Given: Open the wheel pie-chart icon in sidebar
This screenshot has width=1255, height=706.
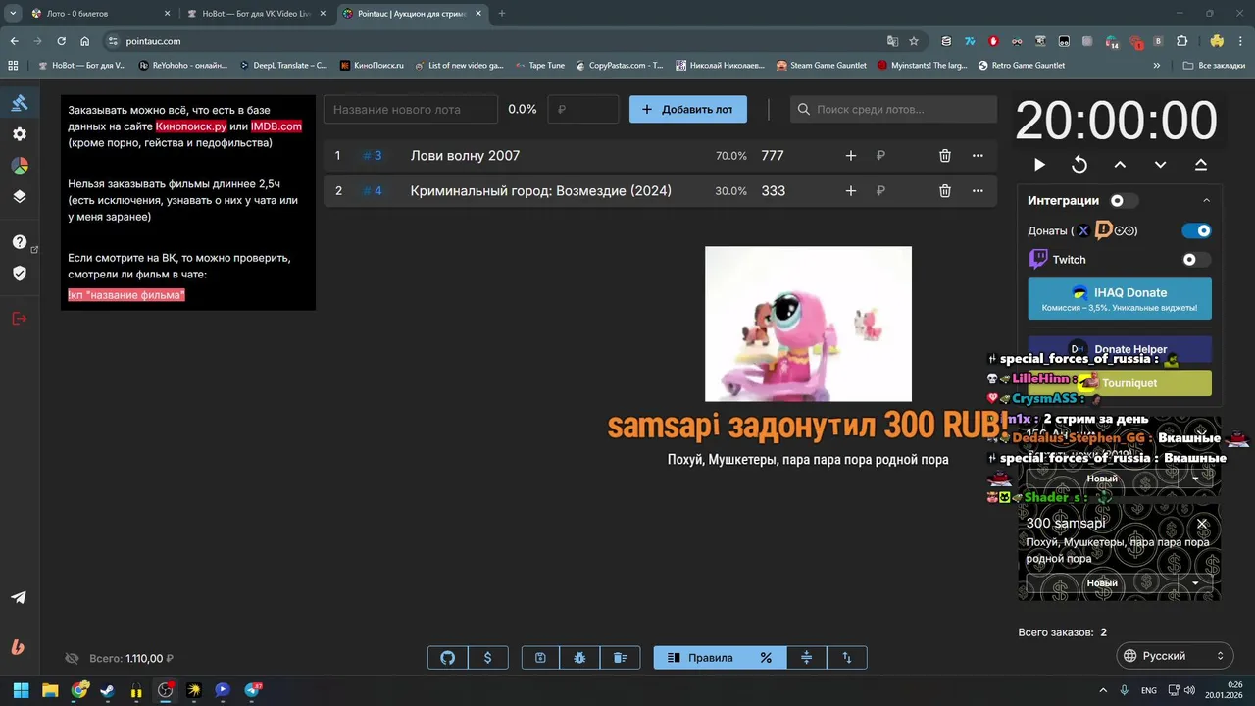Looking at the screenshot, I should pos(20,165).
